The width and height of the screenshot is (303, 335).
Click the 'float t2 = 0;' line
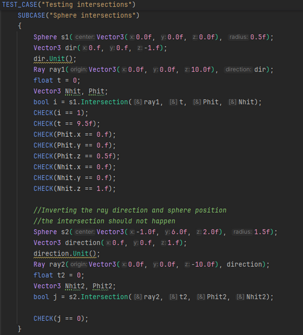[59, 275]
